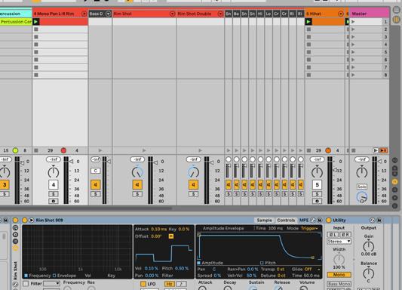
Task: Open the envelope Mode Trigger dropdown
Action: pyautogui.click(x=310, y=228)
